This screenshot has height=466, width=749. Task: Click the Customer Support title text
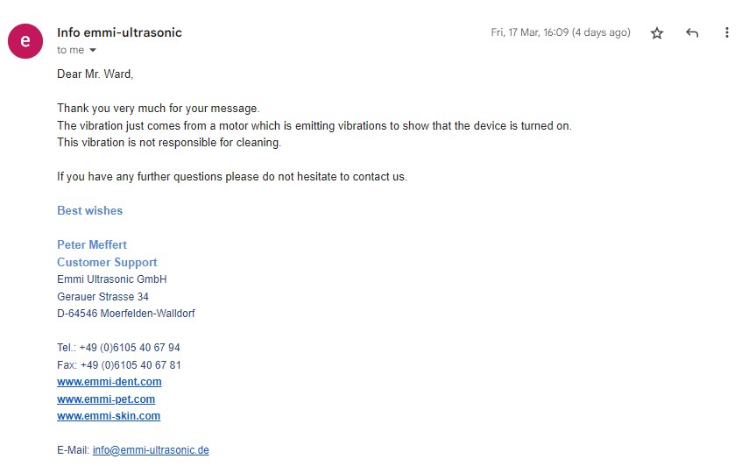tap(107, 262)
